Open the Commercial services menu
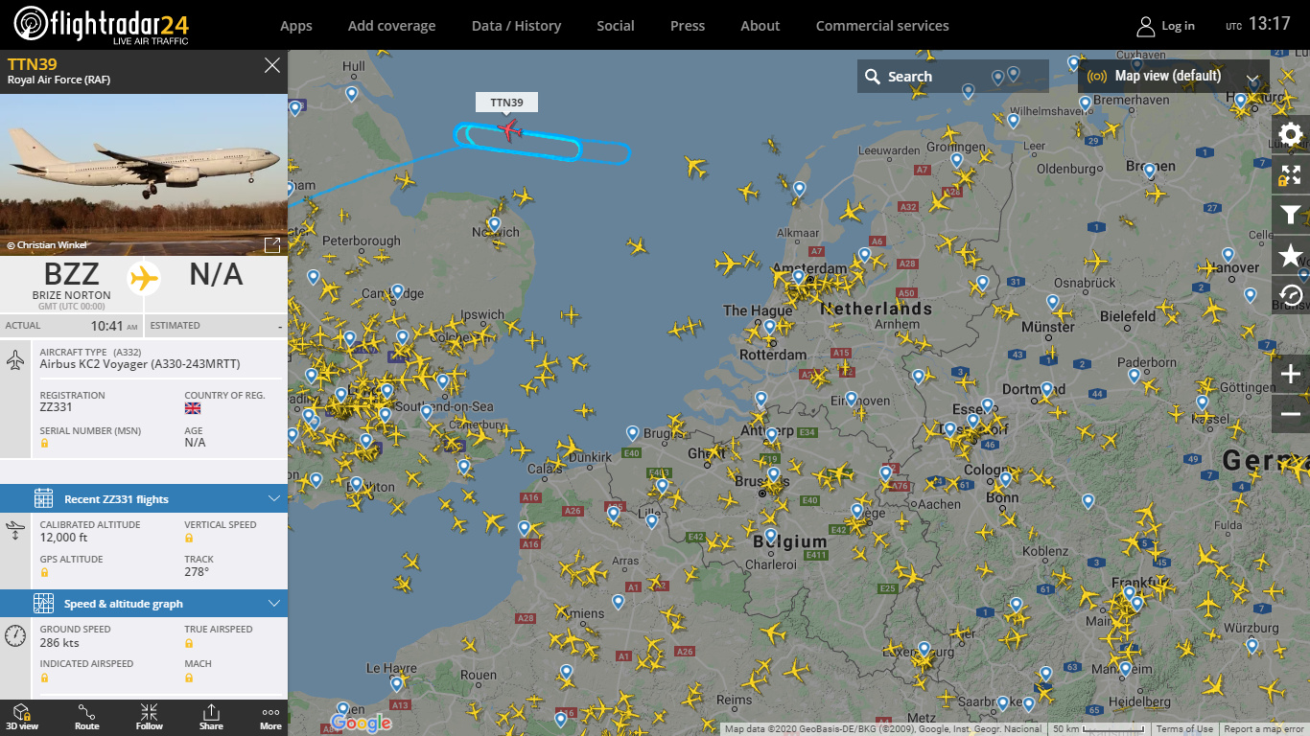1310x736 pixels. 882,26
